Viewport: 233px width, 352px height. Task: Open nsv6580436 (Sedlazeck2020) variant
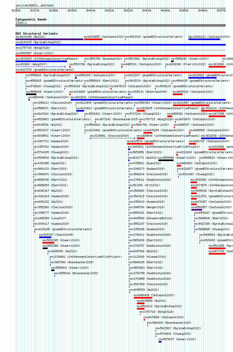point(49,97)
